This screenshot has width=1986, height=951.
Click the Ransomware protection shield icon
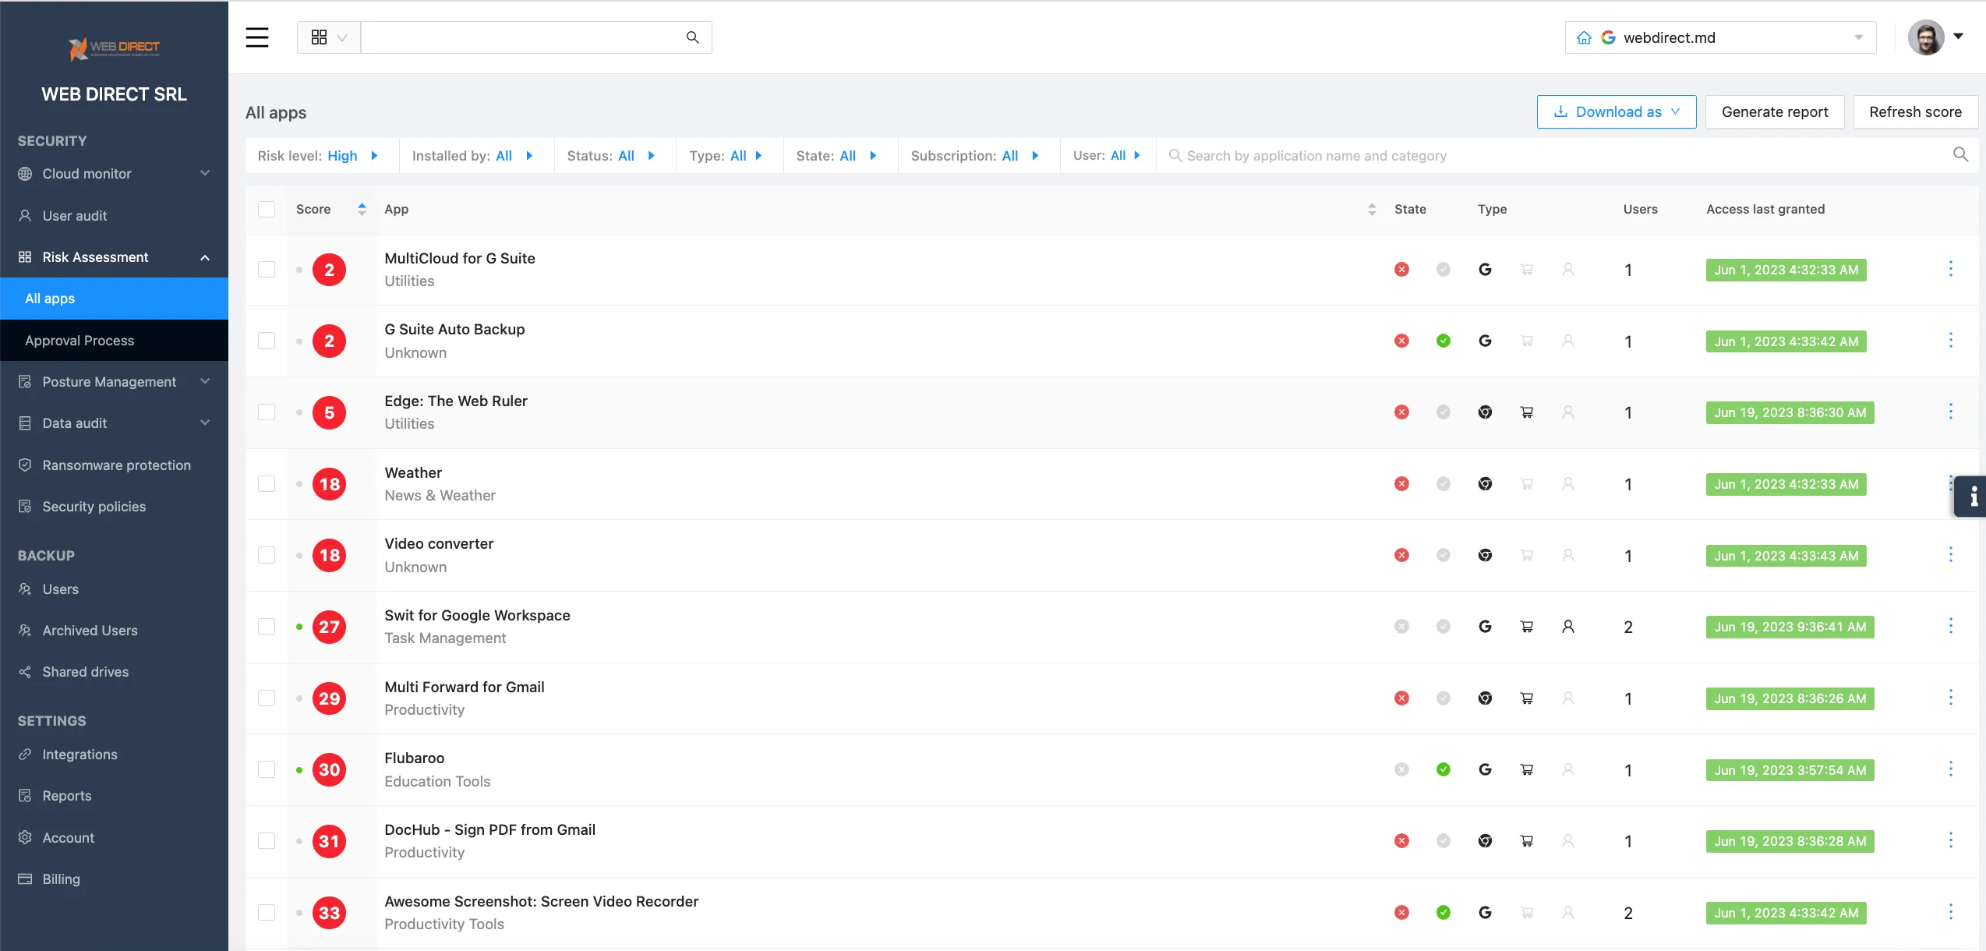click(x=24, y=465)
